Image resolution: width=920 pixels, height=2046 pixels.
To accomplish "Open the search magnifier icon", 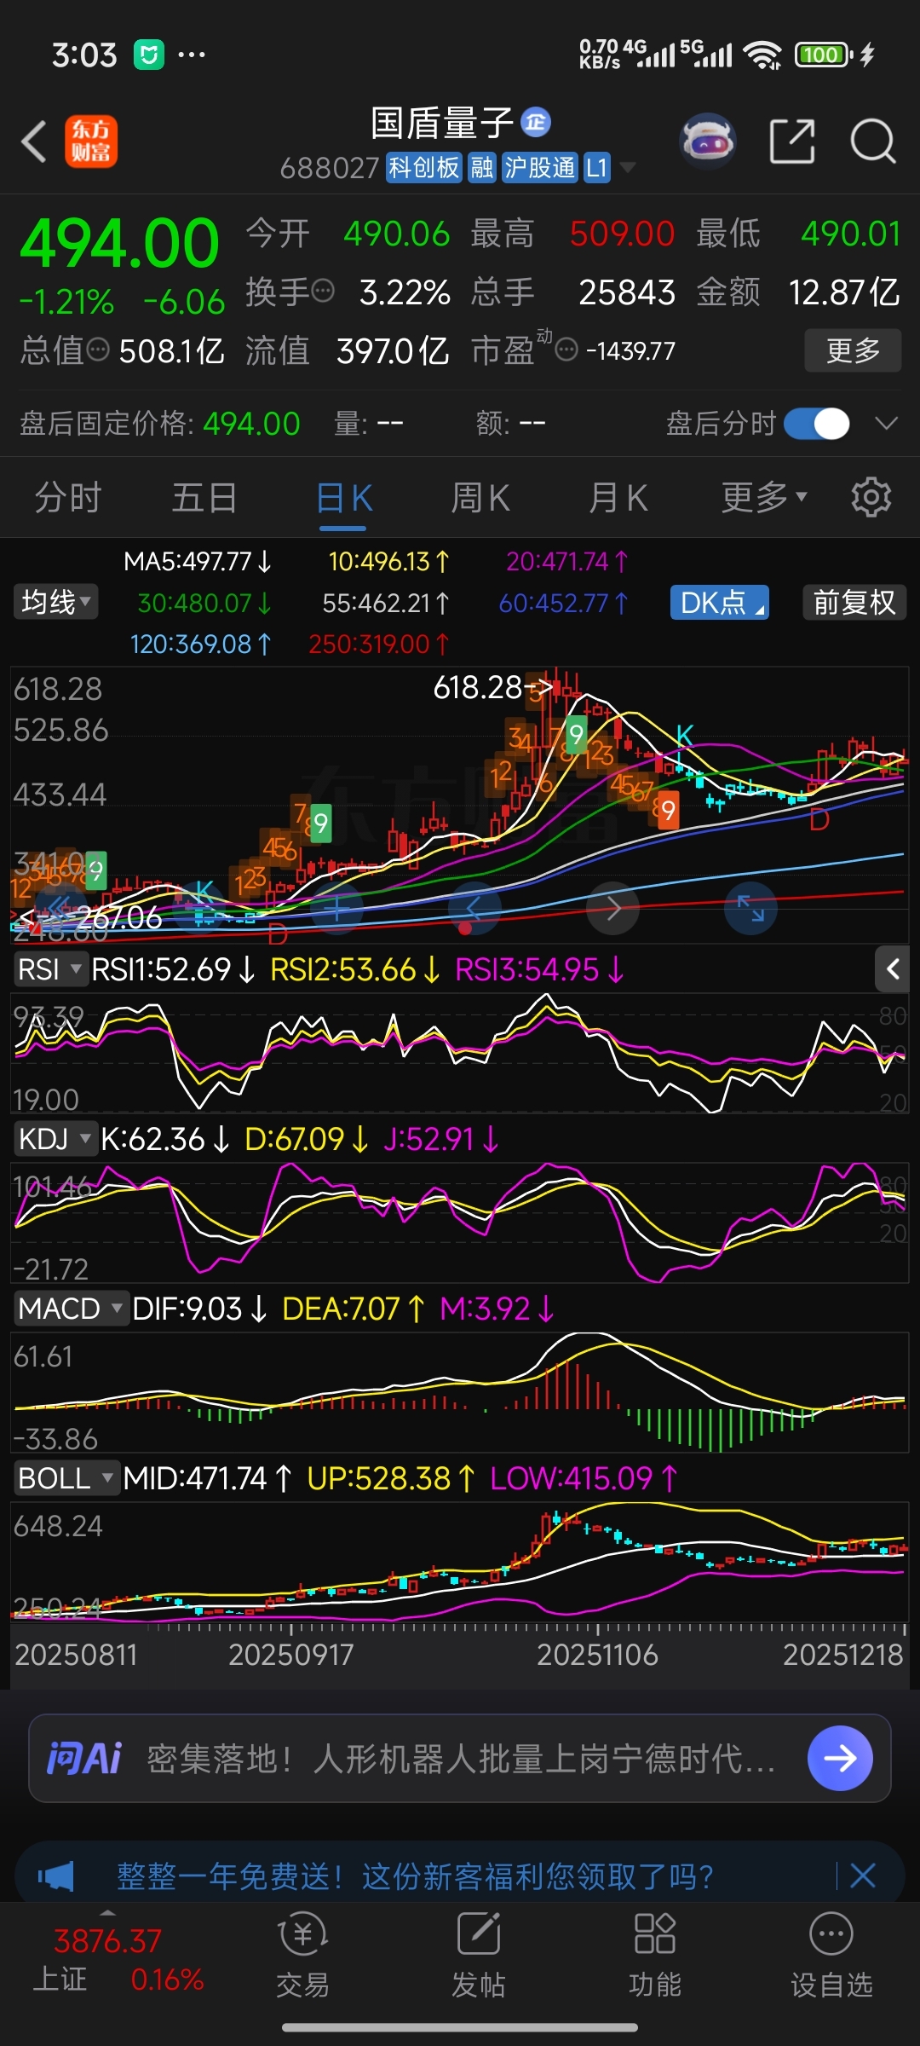I will point(873,141).
